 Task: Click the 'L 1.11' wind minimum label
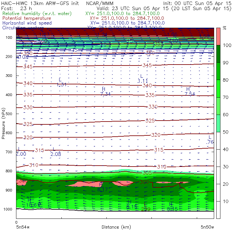[143, 79]
